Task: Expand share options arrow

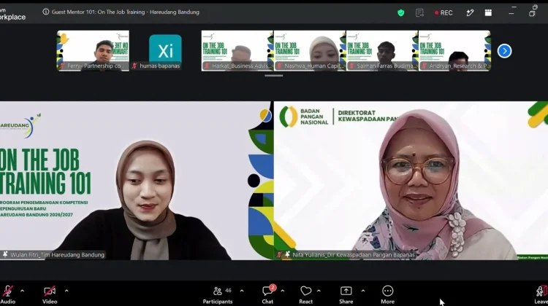Action: (362, 291)
